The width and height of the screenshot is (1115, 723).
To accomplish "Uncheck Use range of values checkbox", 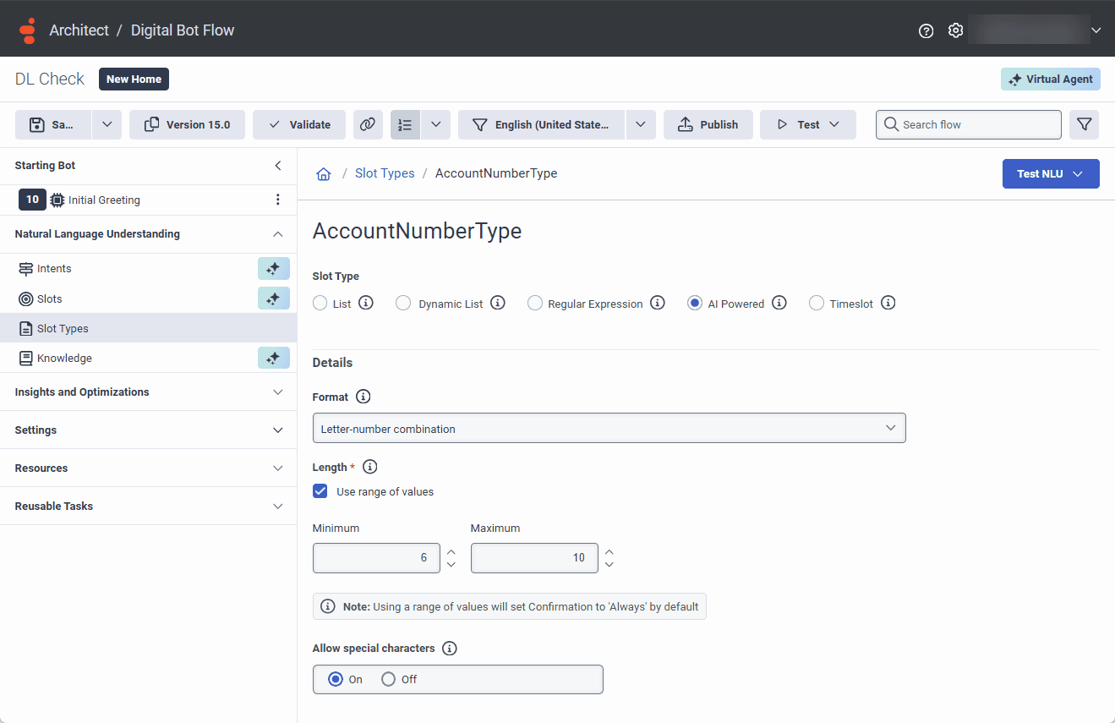I will tap(320, 491).
